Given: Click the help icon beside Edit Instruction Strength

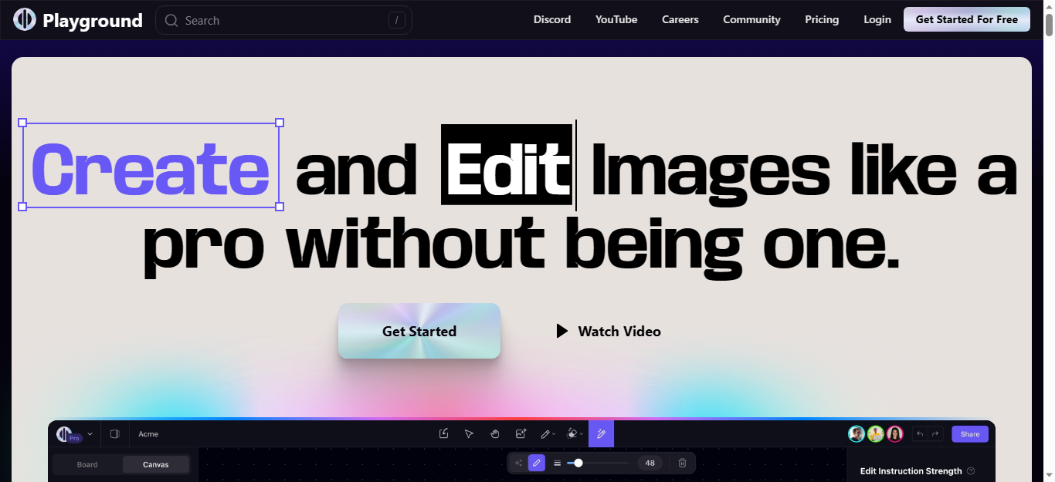Looking at the screenshot, I should coord(971,471).
